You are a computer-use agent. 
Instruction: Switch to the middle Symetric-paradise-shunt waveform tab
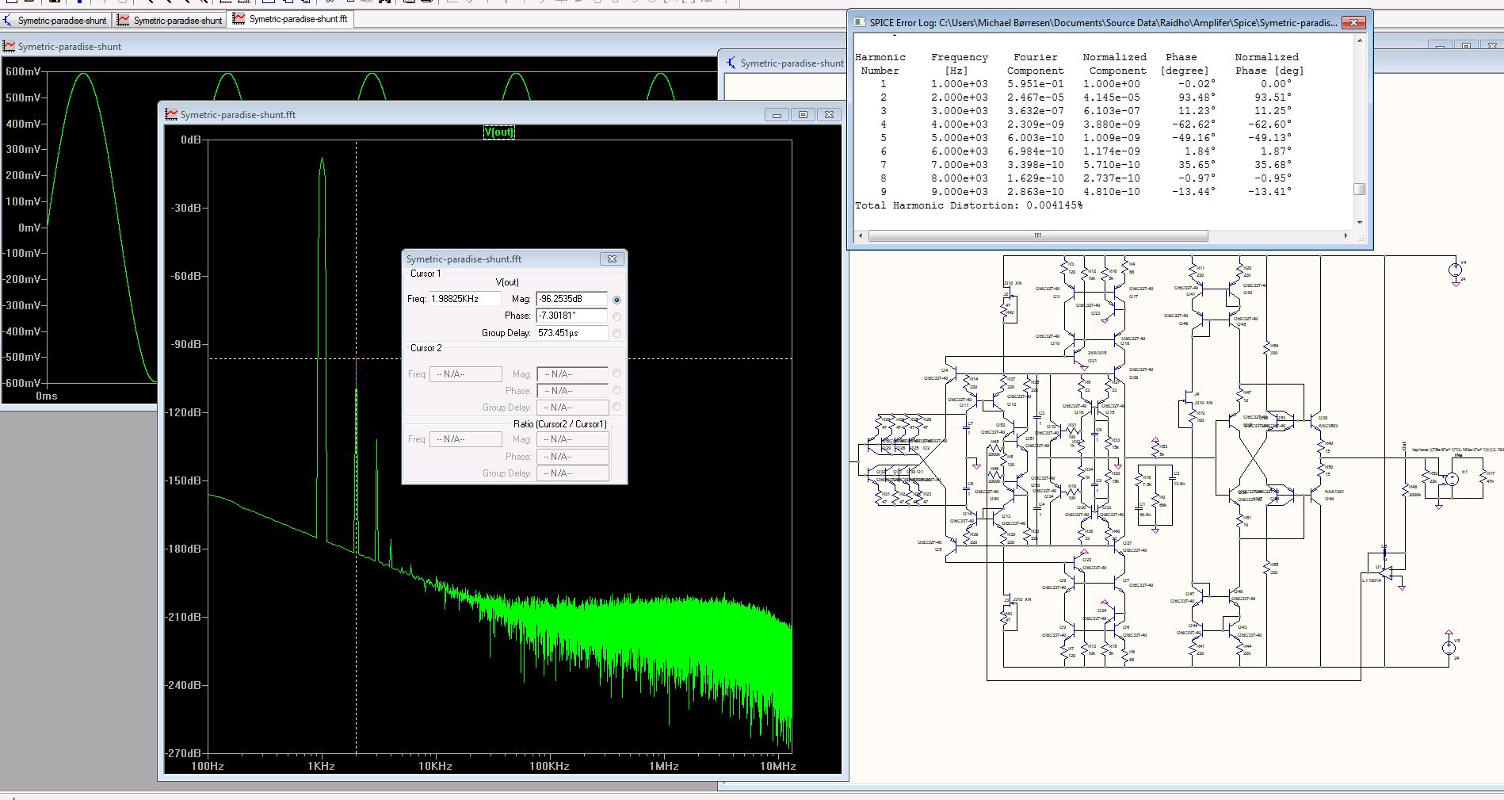pyautogui.click(x=170, y=20)
